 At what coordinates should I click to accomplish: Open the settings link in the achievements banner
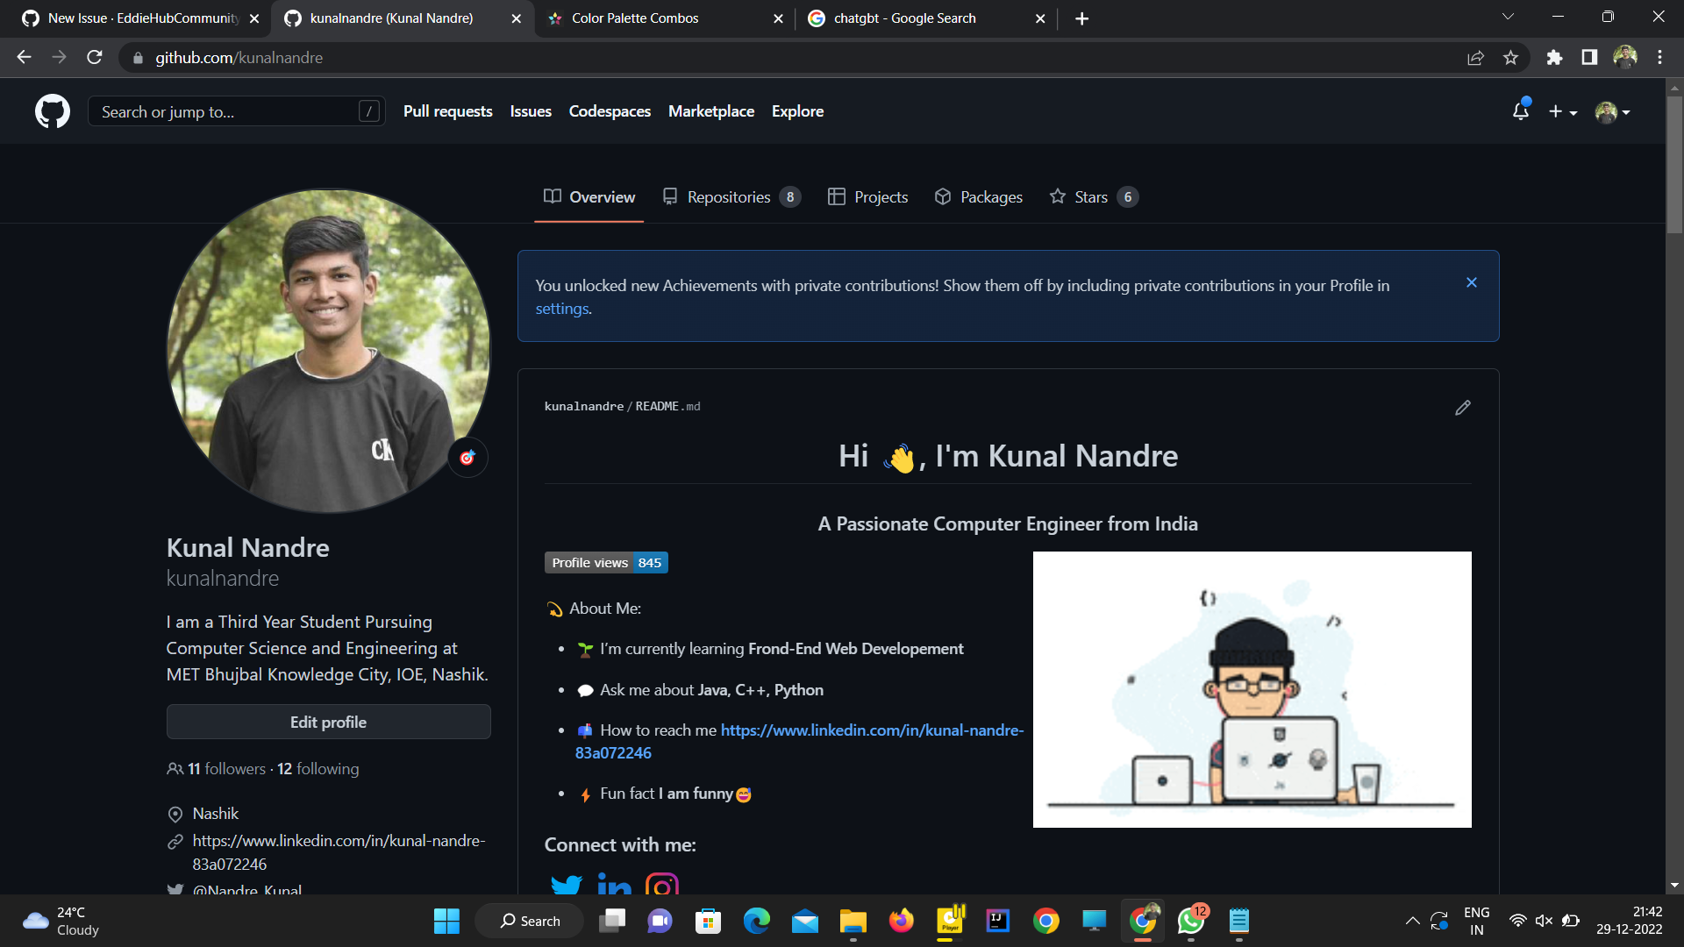[561, 309]
